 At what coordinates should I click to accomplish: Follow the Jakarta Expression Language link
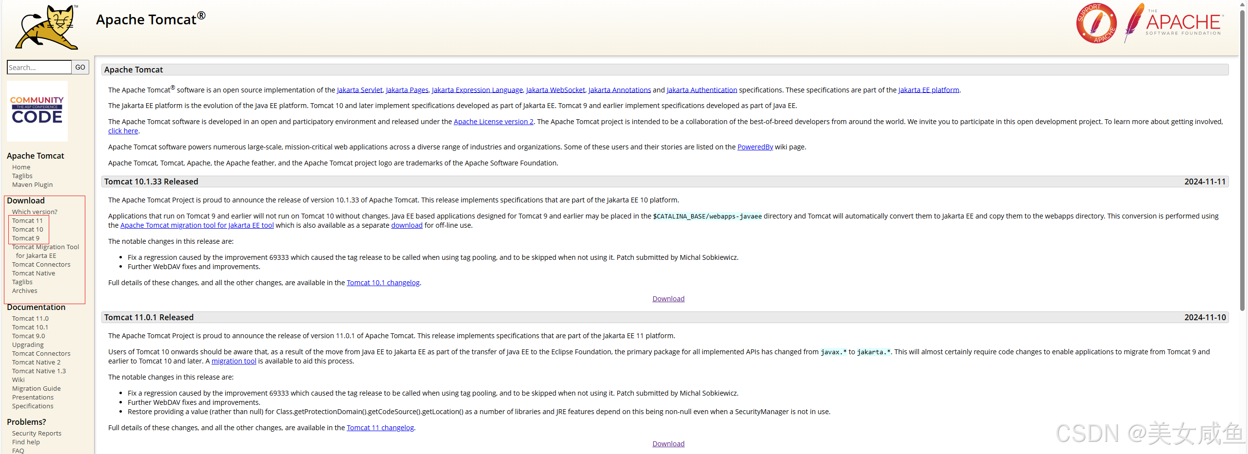click(x=477, y=90)
